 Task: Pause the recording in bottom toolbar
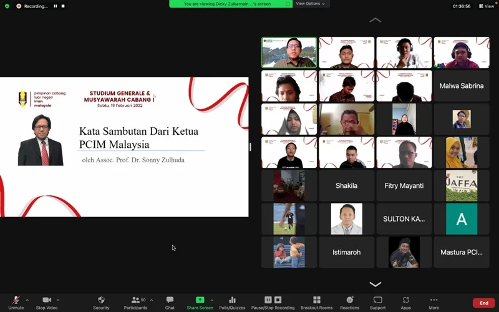point(268,300)
